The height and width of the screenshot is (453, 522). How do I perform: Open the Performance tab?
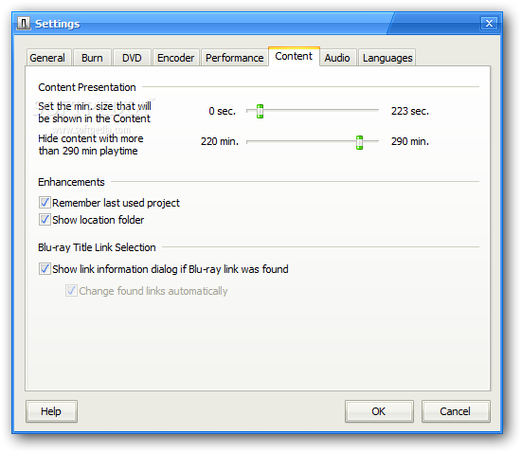point(234,58)
